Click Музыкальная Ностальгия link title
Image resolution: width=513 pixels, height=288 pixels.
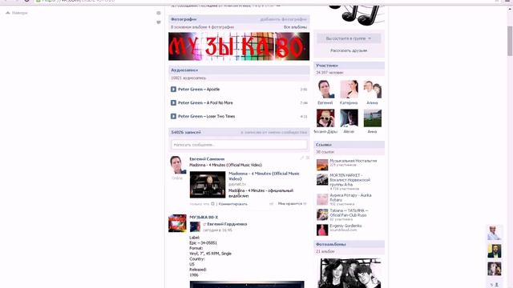353,161
